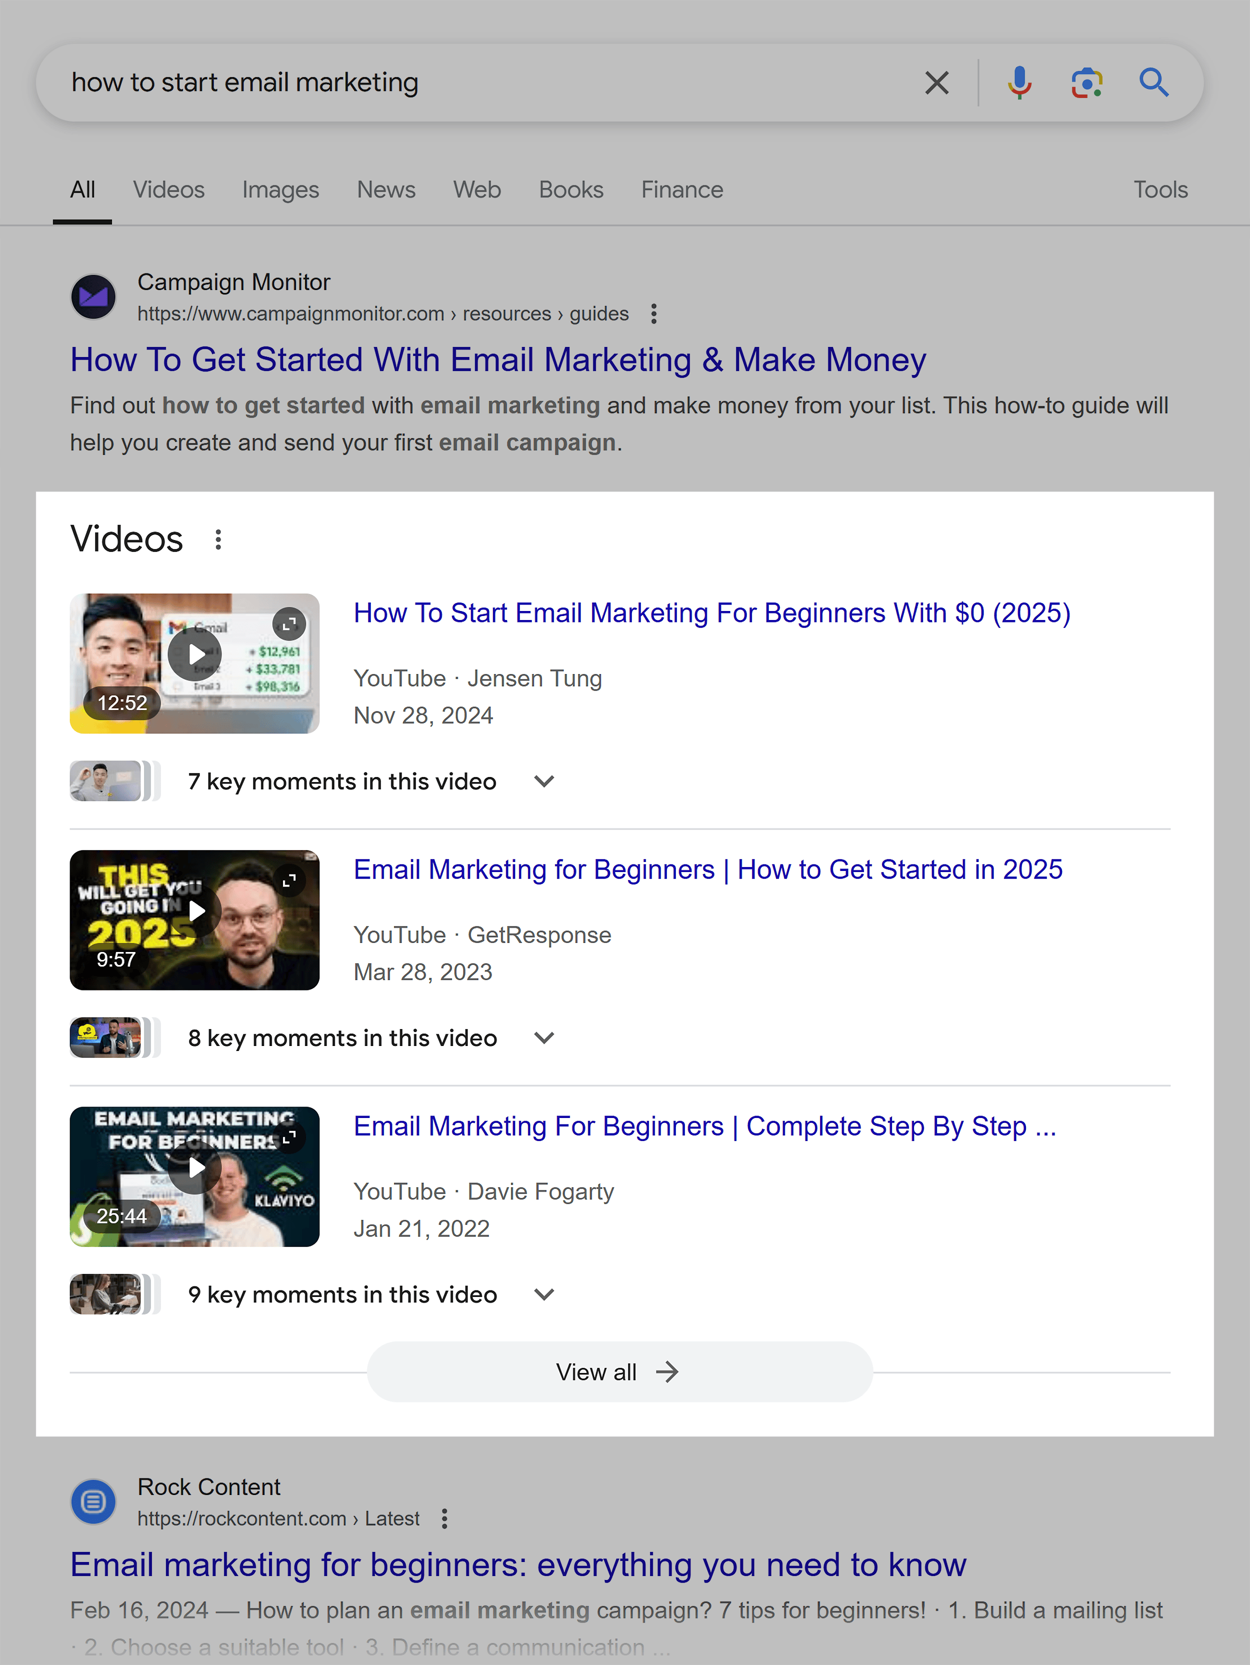The width and height of the screenshot is (1250, 1665).
Task: Switch to the Videos tab
Action: (x=168, y=189)
